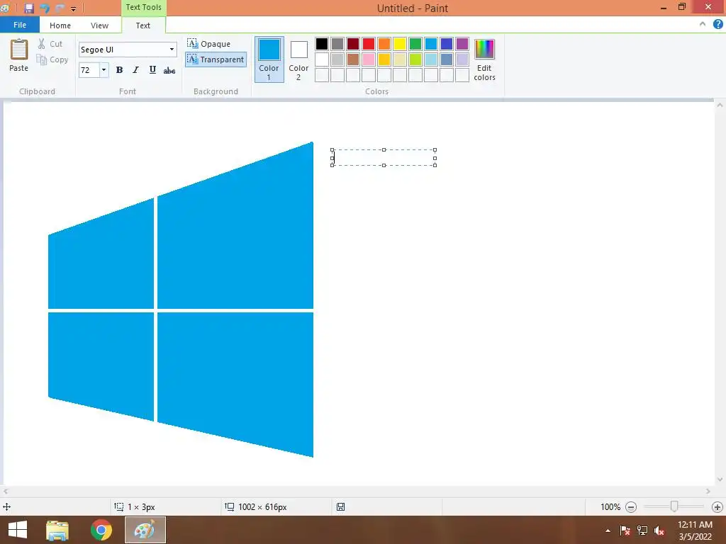This screenshot has width=726, height=544.
Task: Pick the turquoise blue swatch in top row
Action: 431,44
